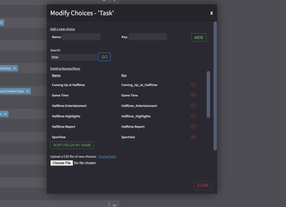
Task: Run the search with GO button
Action: 105,57
